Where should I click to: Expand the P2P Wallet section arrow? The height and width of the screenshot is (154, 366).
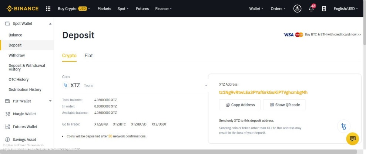tap(50, 101)
